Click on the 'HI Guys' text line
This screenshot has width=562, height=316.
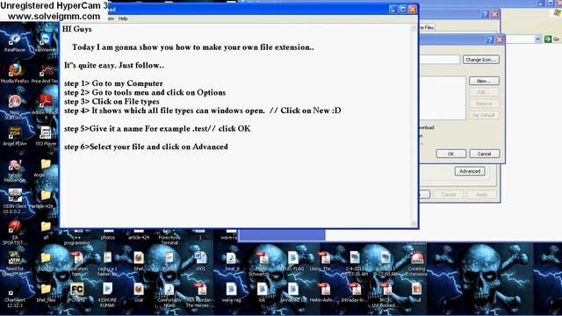tap(76, 29)
